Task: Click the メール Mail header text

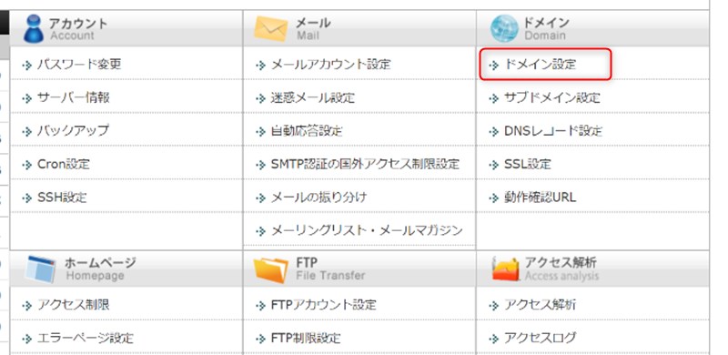Action: coord(313,29)
